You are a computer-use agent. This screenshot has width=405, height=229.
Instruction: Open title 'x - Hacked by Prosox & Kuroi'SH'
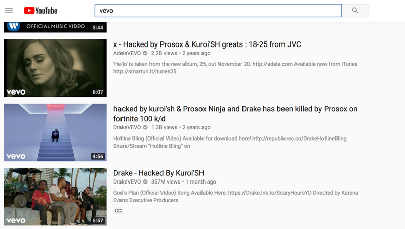(207, 44)
